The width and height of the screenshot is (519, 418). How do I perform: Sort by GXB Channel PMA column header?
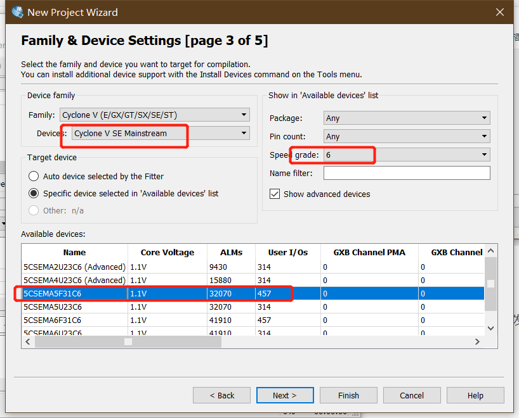pyautogui.click(x=369, y=252)
